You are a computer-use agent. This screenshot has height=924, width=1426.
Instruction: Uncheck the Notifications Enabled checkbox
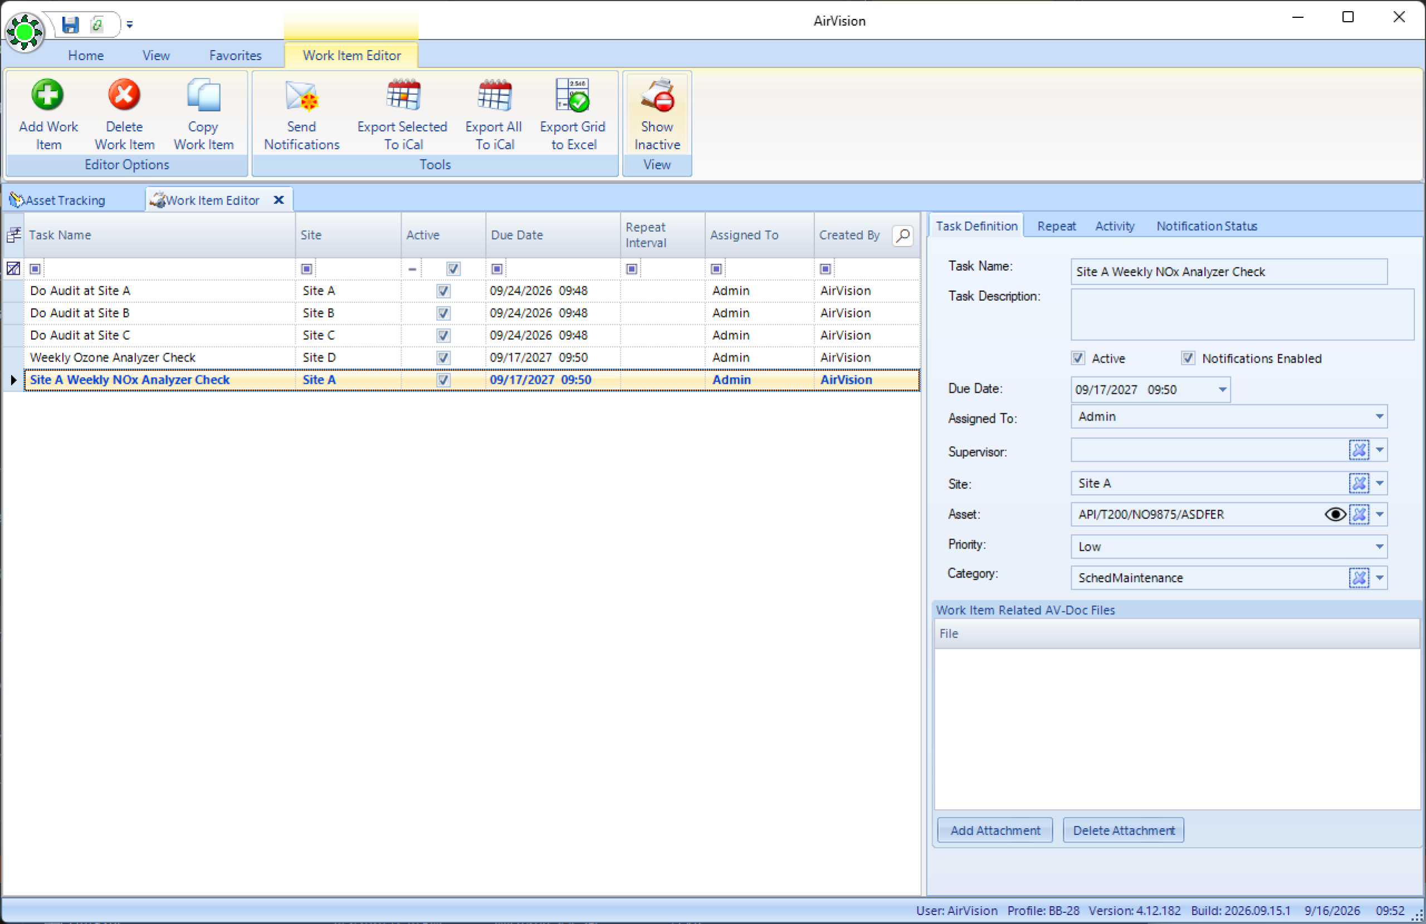click(x=1188, y=358)
